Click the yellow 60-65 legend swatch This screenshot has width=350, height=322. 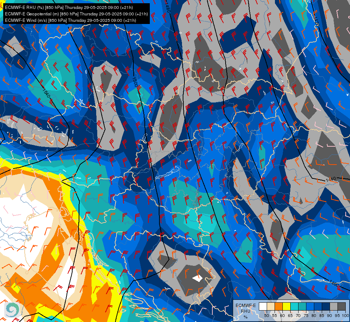click(287, 306)
